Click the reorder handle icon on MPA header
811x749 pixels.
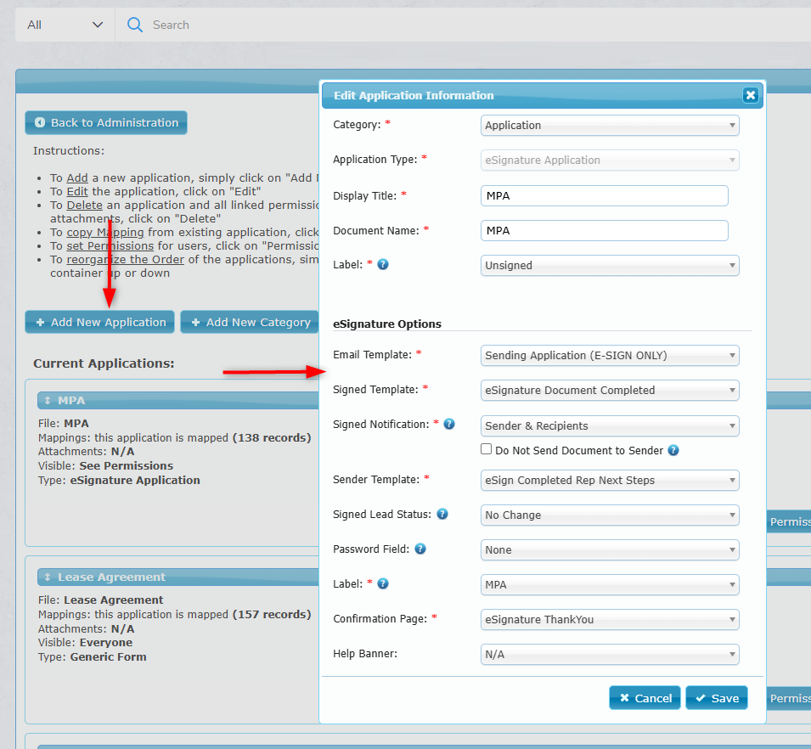click(48, 400)
